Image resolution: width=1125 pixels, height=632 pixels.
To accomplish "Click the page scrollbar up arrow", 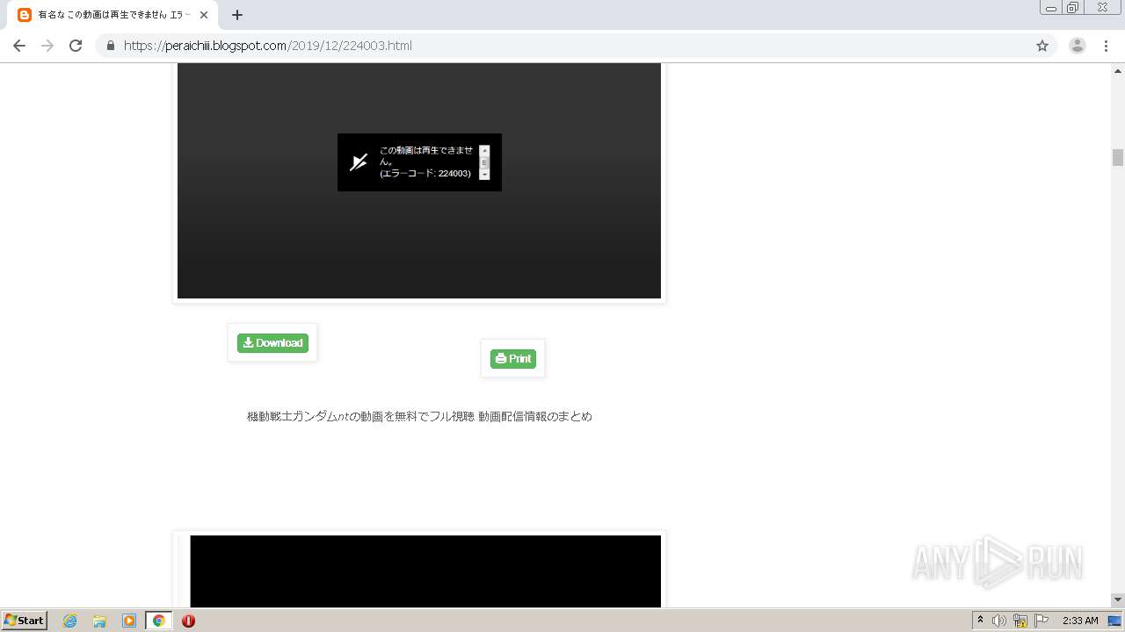I will [x=1118, y=70].
